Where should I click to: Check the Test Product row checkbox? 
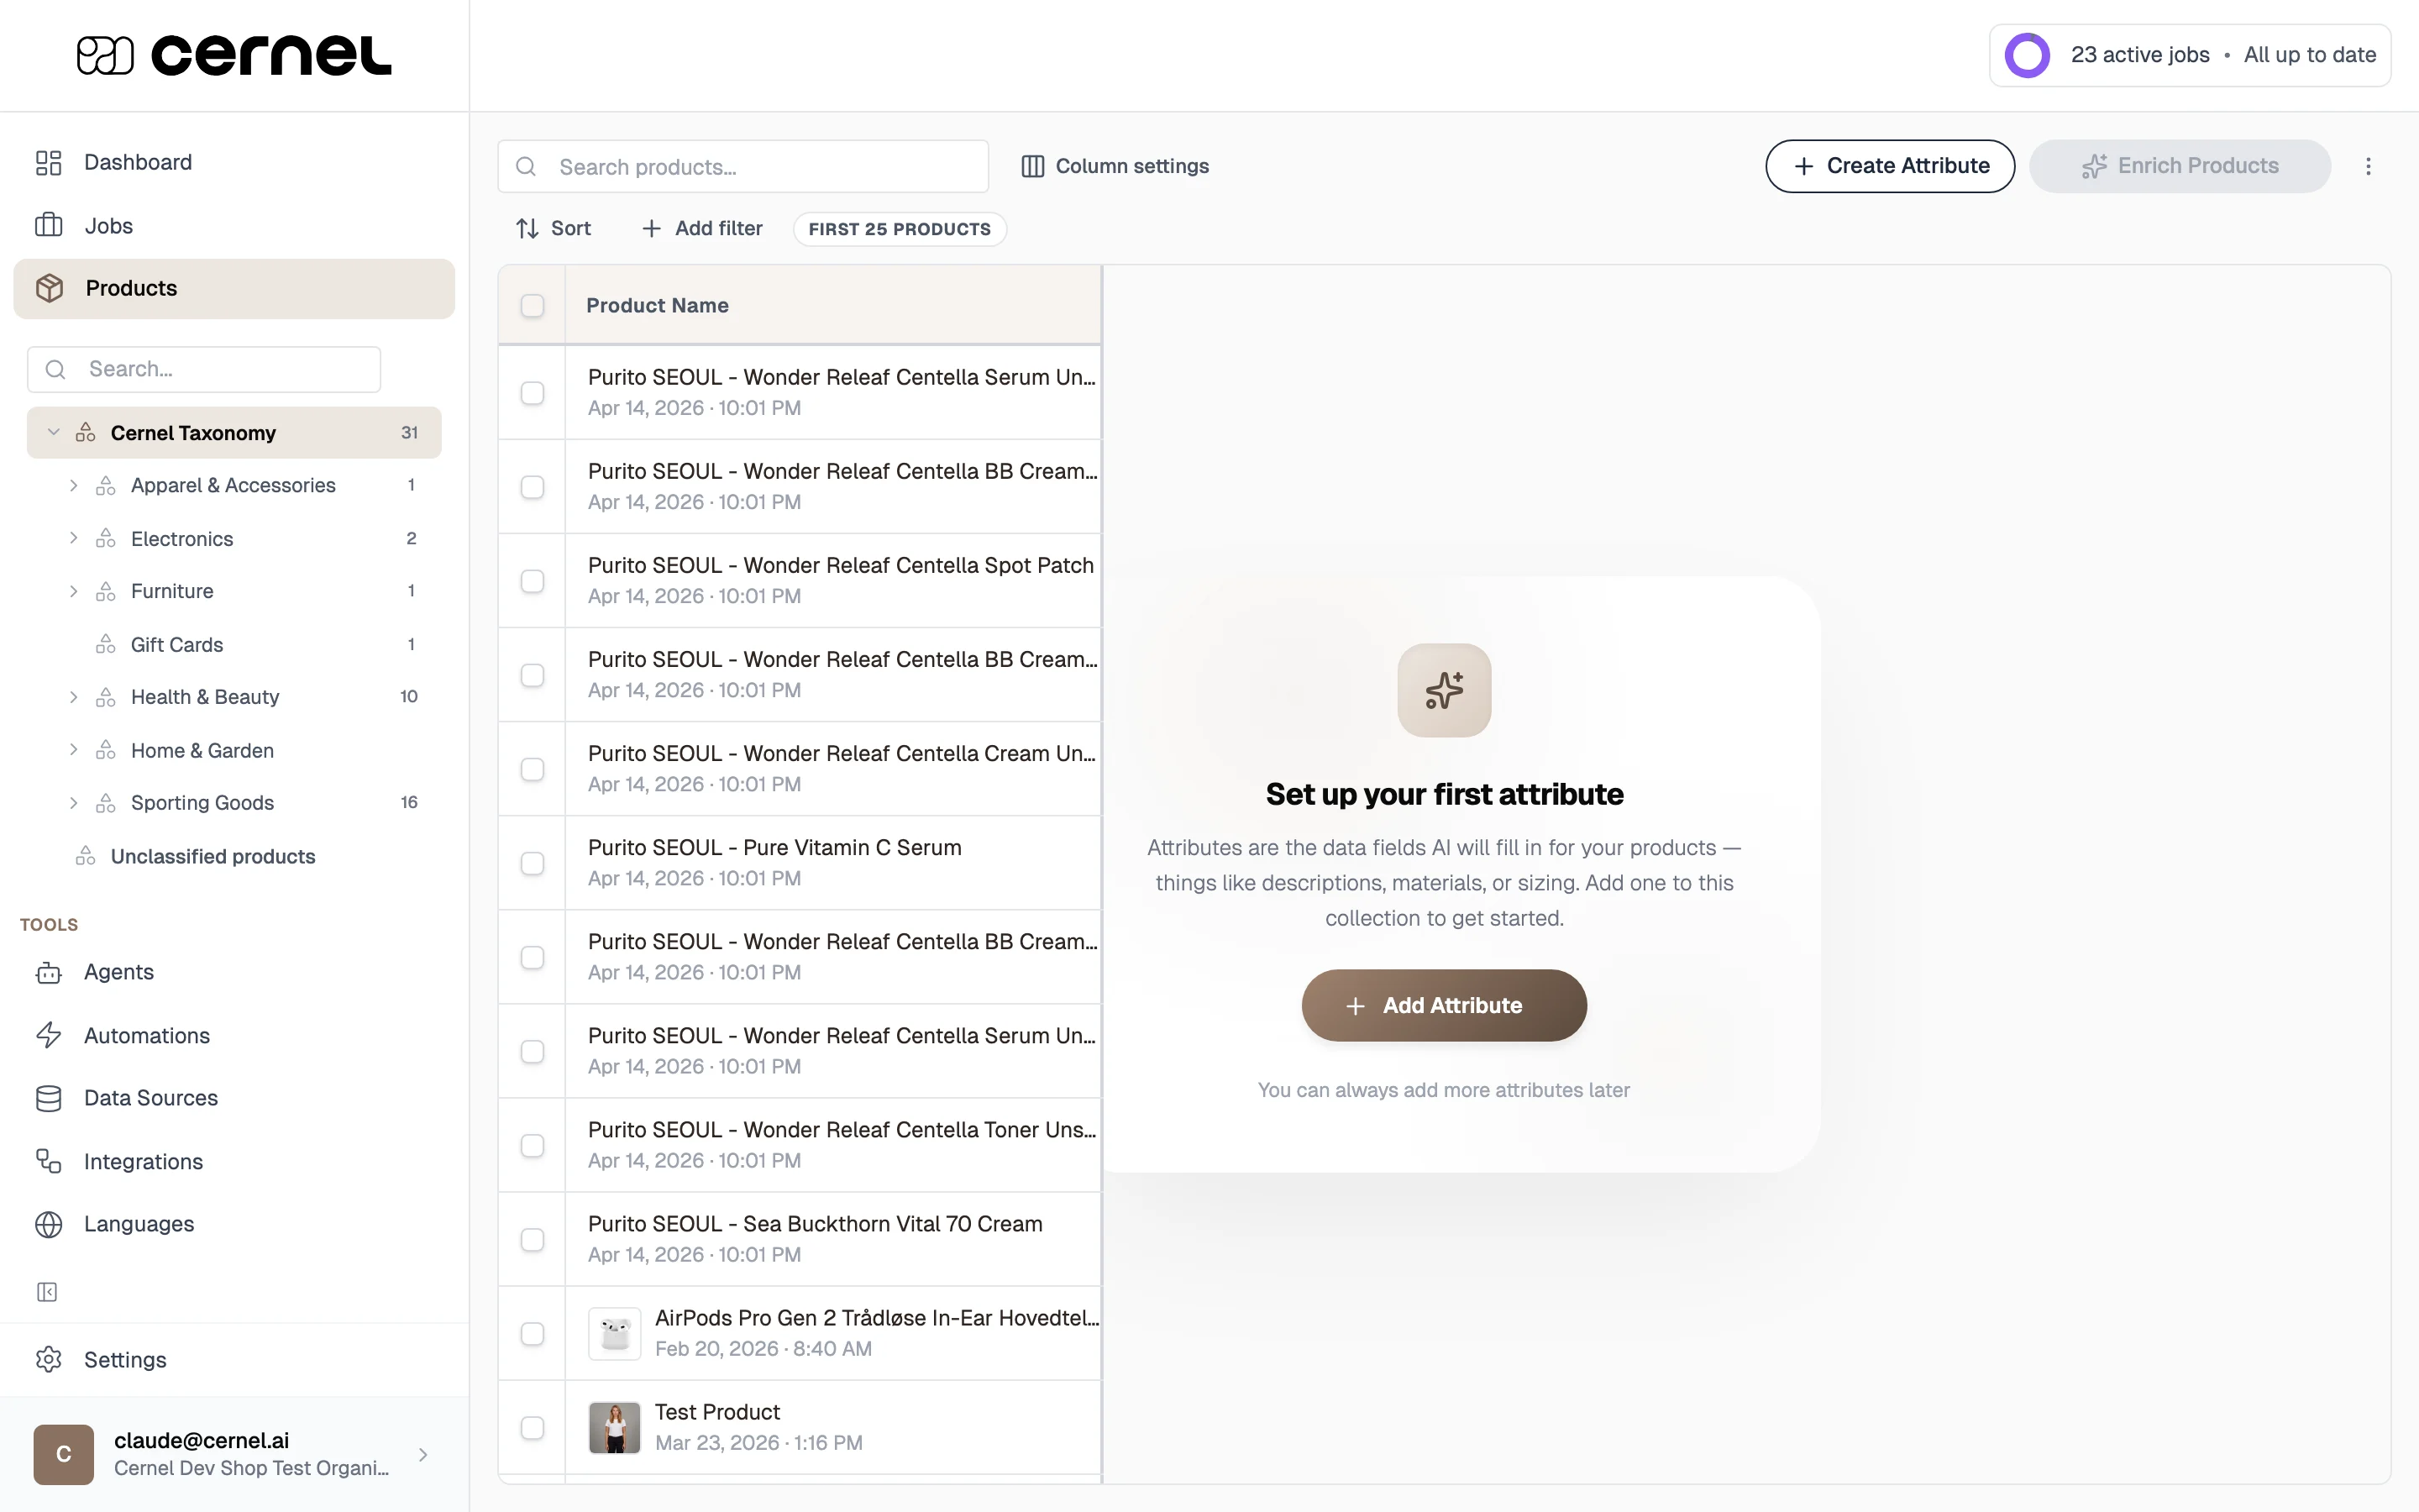pyautogui.click(x=533, y=1427)
